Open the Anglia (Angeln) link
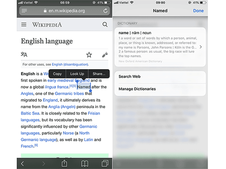 (x=62, y=107)
